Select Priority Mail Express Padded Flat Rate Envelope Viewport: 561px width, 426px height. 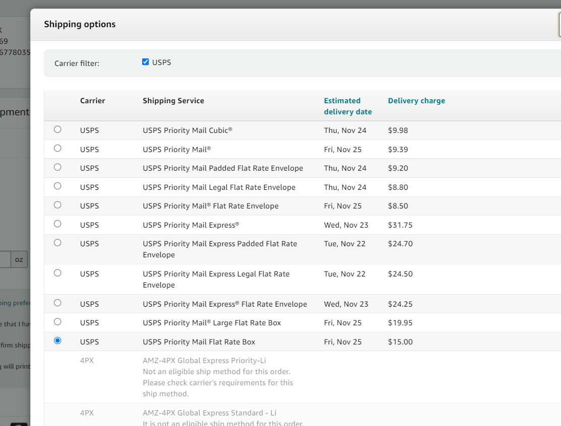[x=57, y=242]
